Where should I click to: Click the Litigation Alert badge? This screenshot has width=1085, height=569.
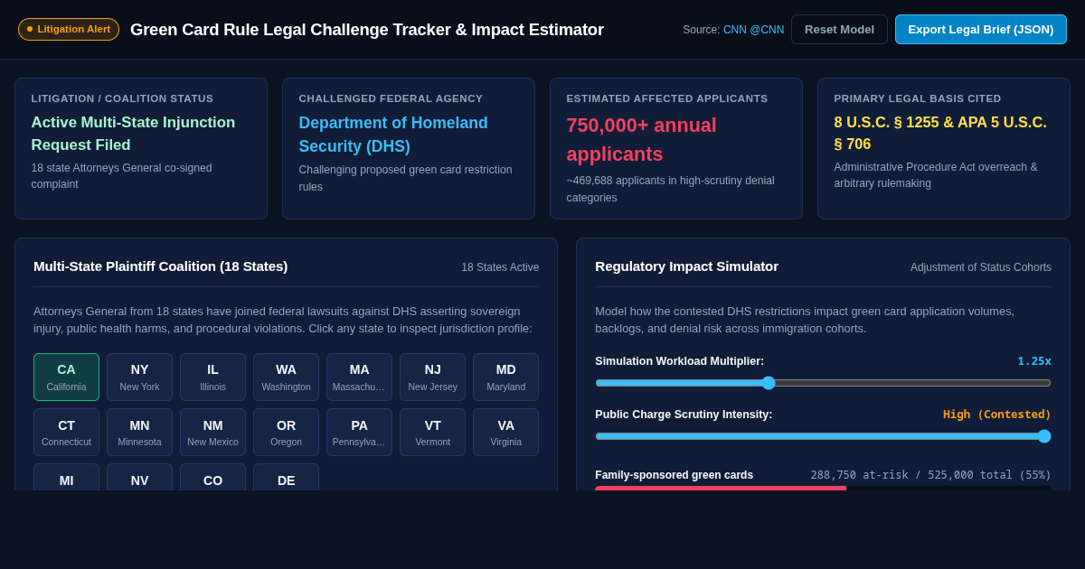point(69,29)
